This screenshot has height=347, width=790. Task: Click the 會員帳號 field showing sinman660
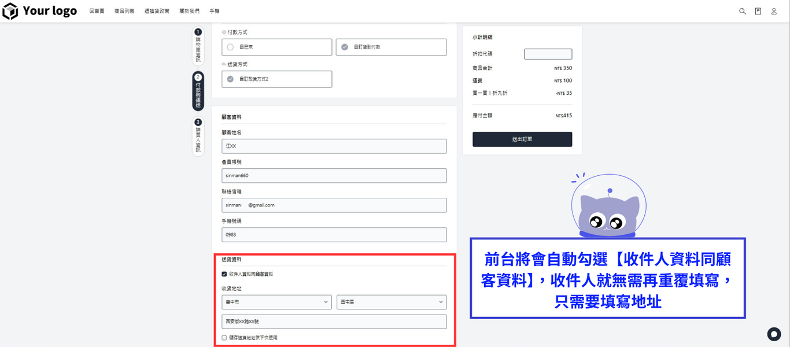point(334,176)
